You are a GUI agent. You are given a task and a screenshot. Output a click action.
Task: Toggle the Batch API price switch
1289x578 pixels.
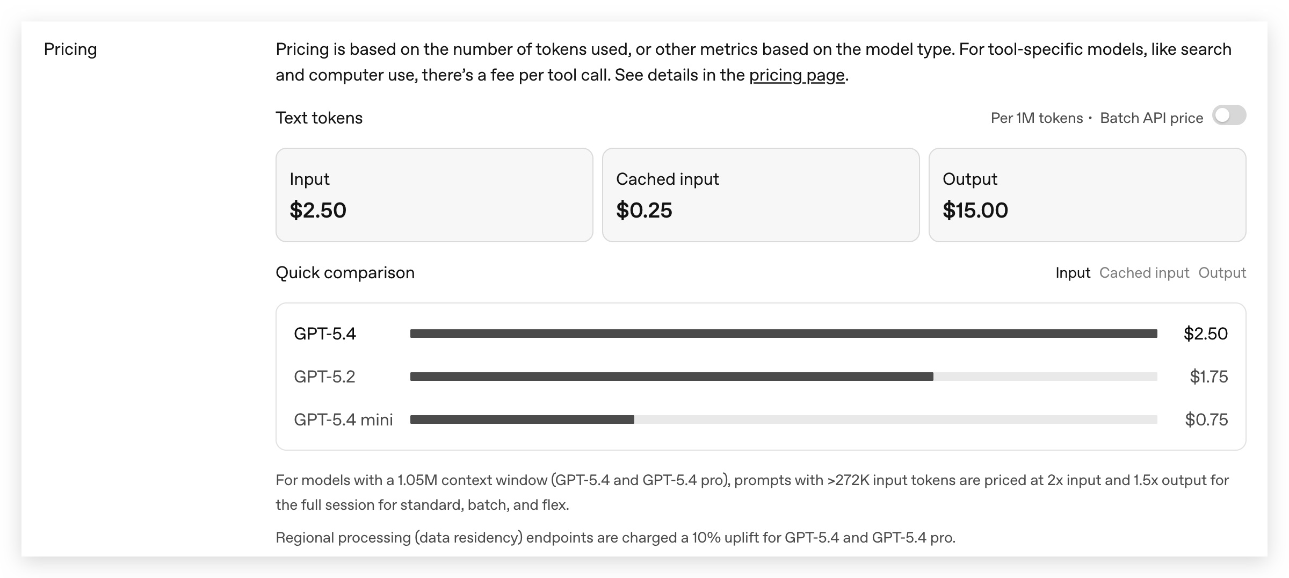pos(1229,115)
